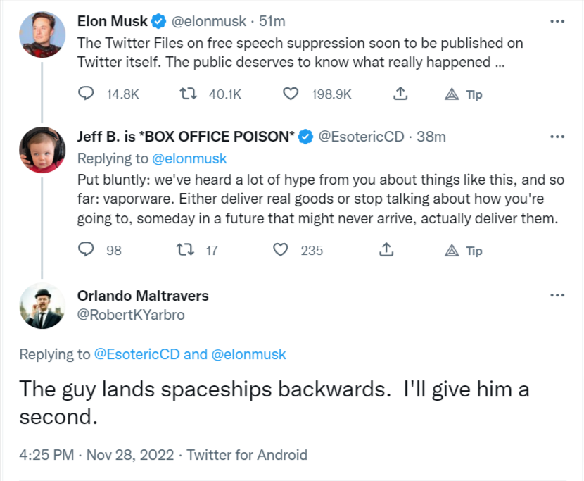Click the @EsotericCD mention in reply line

point(137,354)
